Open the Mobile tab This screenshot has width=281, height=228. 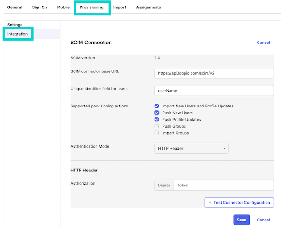[63, 7]
